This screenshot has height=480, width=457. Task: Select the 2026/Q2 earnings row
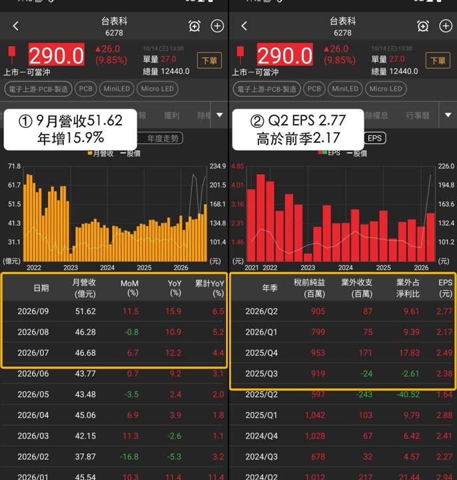343,311
